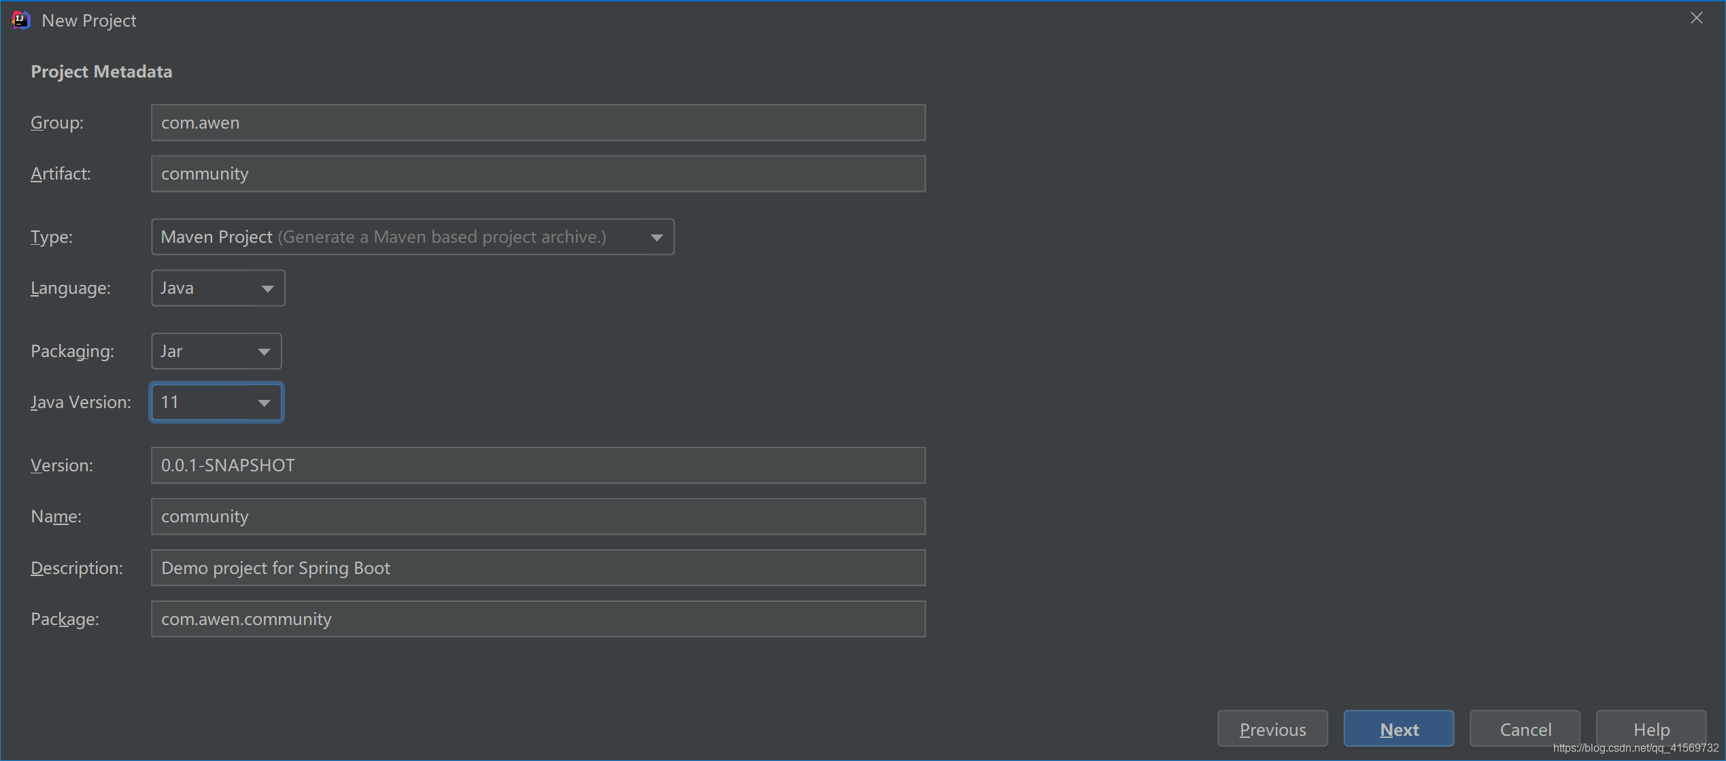
Task: Open the Language dropdown showing Java
Action: (218, 288)
